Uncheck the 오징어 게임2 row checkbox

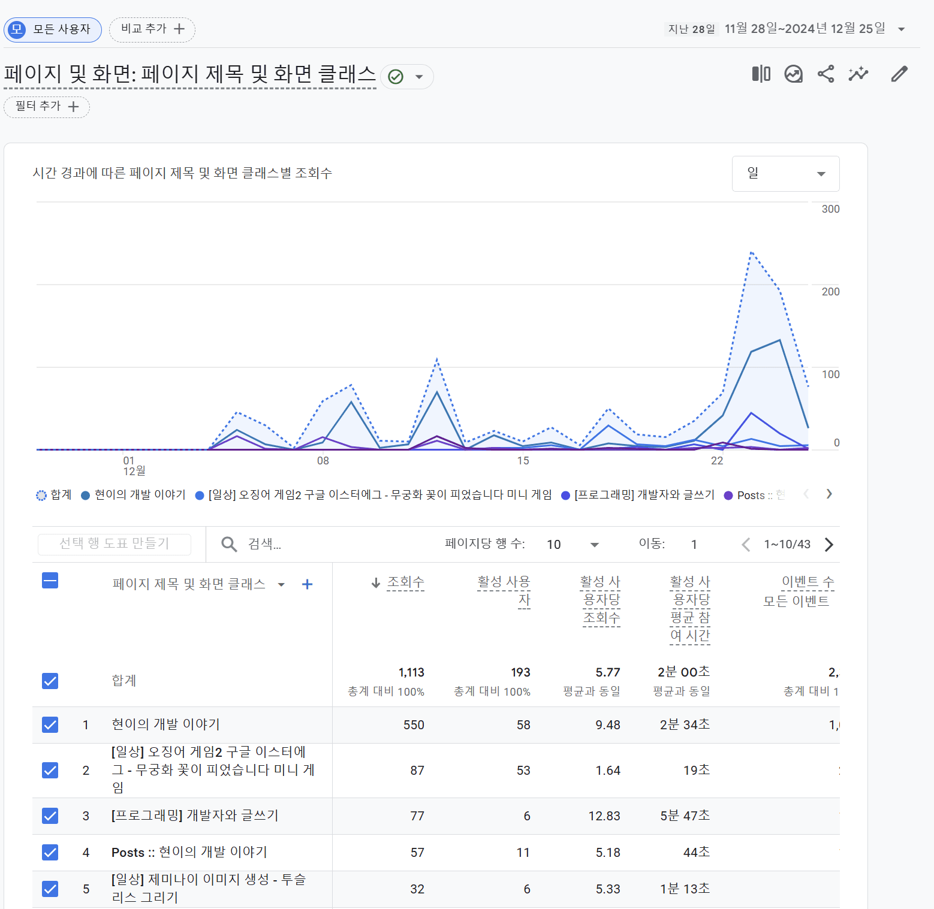coord(50,770)
